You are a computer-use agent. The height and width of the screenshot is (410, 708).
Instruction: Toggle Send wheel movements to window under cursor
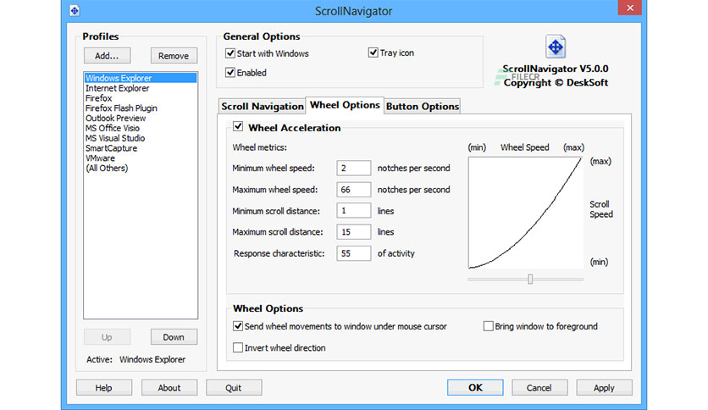238,326
